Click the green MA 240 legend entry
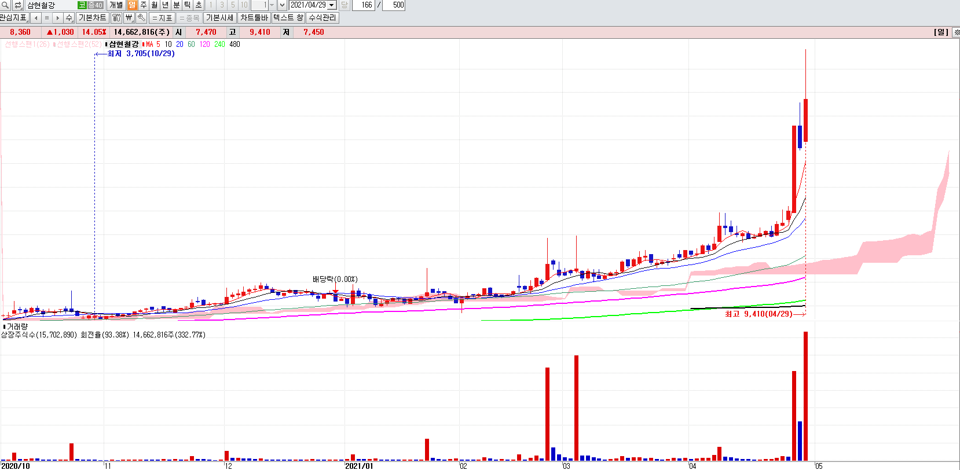This screenshot has height=470, width=960. (x=219, y=44)
